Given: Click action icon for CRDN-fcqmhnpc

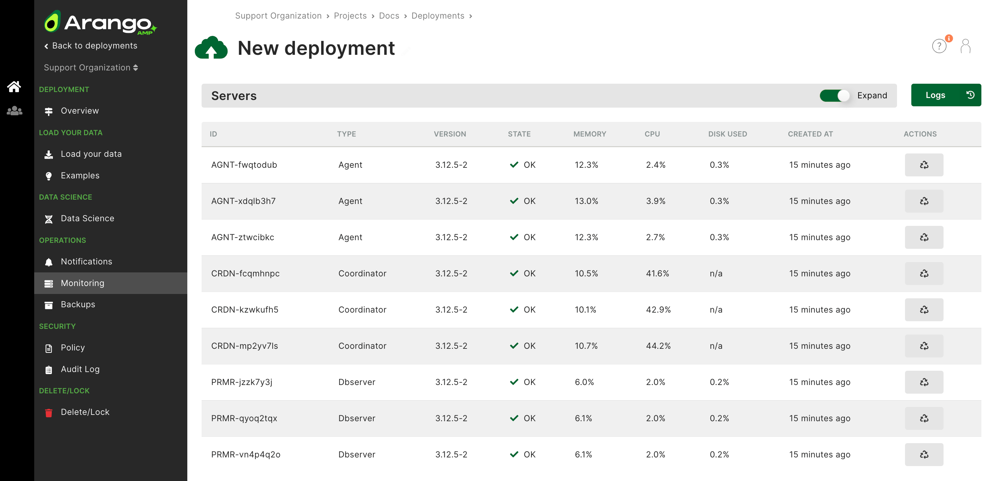Looking at the screenshot, I should coord(924,273).
